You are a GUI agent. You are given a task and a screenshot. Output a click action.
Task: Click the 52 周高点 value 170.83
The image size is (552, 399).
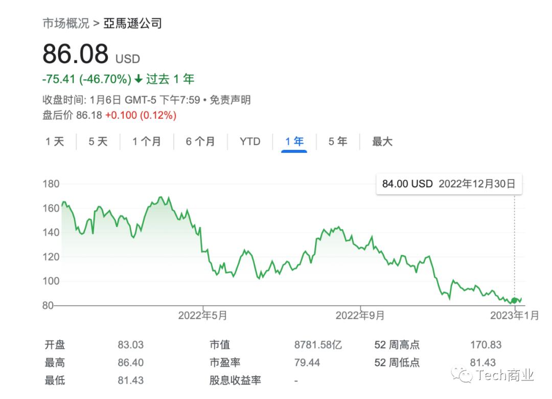coord(486,345)
